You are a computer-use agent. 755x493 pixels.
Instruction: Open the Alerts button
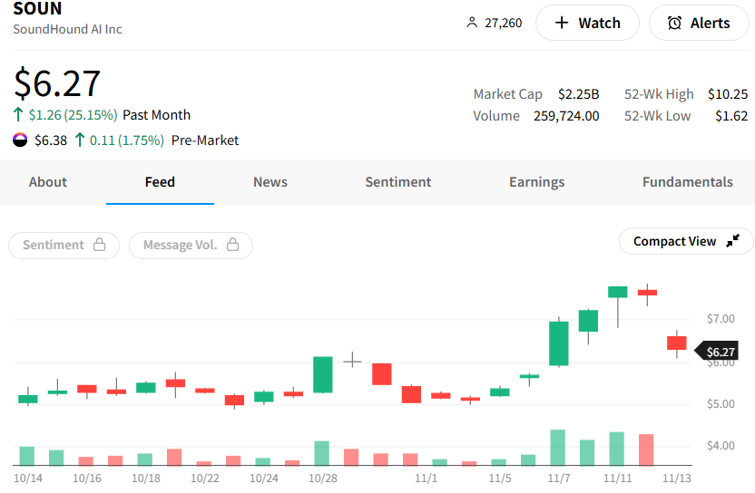[x=699, y=23]
